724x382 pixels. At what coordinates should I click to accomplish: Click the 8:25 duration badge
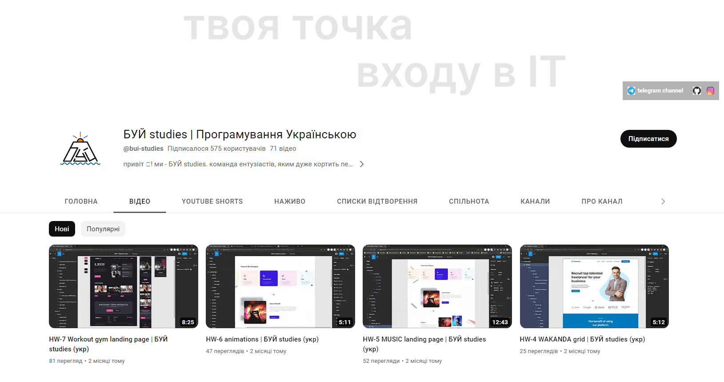pos(188,322)
